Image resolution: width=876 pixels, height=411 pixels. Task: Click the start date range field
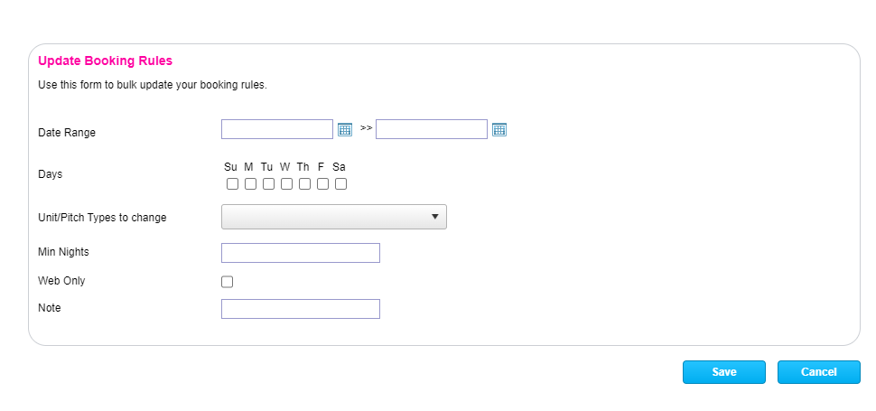(x=277, y=129)
